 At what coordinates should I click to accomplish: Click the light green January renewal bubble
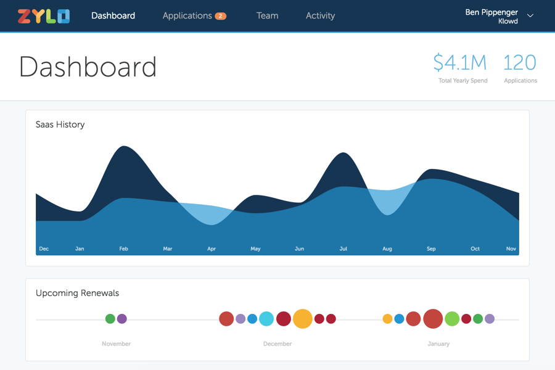[x=452, y=319]
